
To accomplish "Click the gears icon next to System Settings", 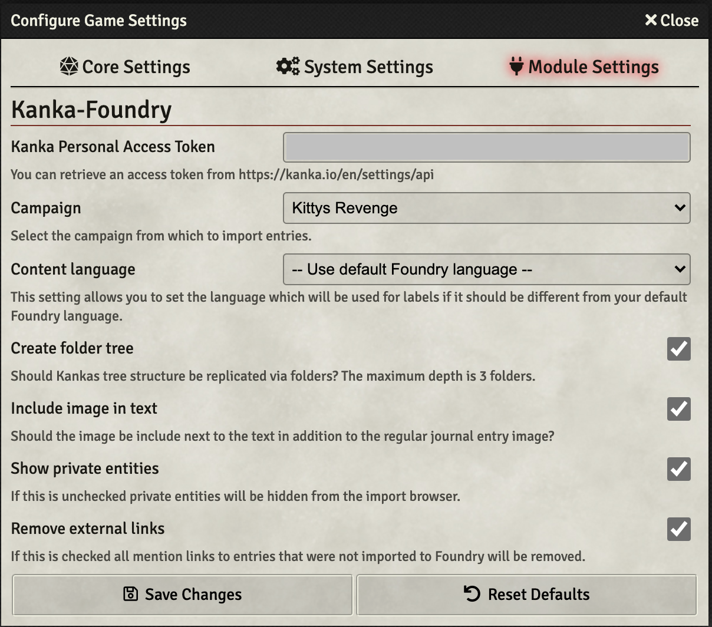I will click(286, 67).
